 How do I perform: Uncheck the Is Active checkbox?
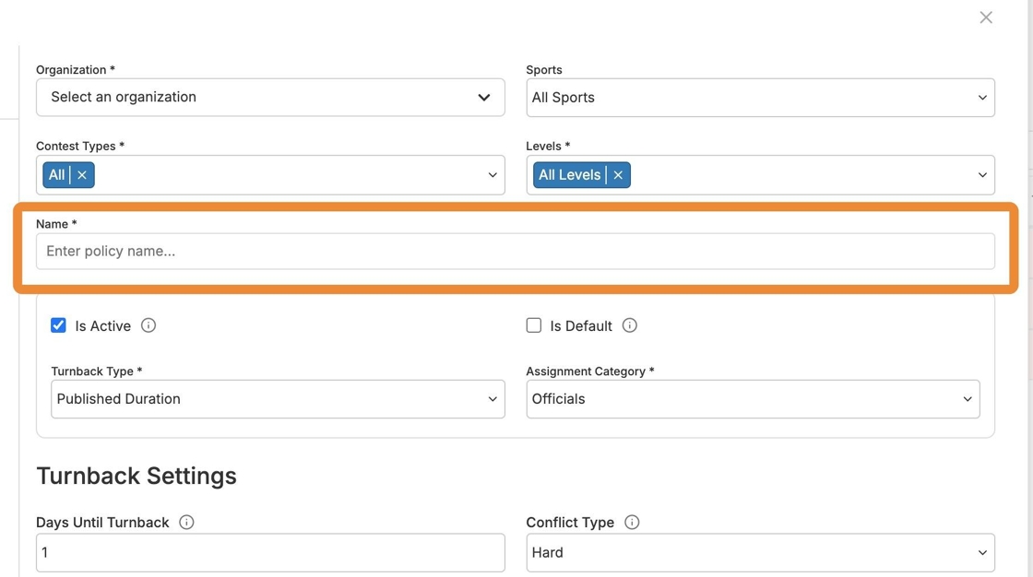click(x=58, y=325)
